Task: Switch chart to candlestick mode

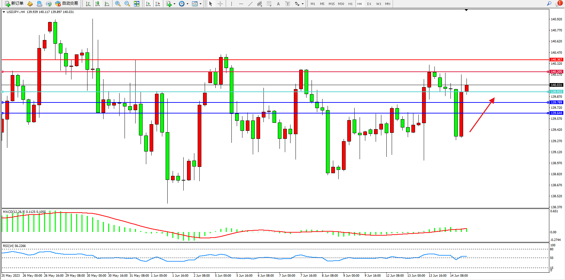Action: coord(98,4)
